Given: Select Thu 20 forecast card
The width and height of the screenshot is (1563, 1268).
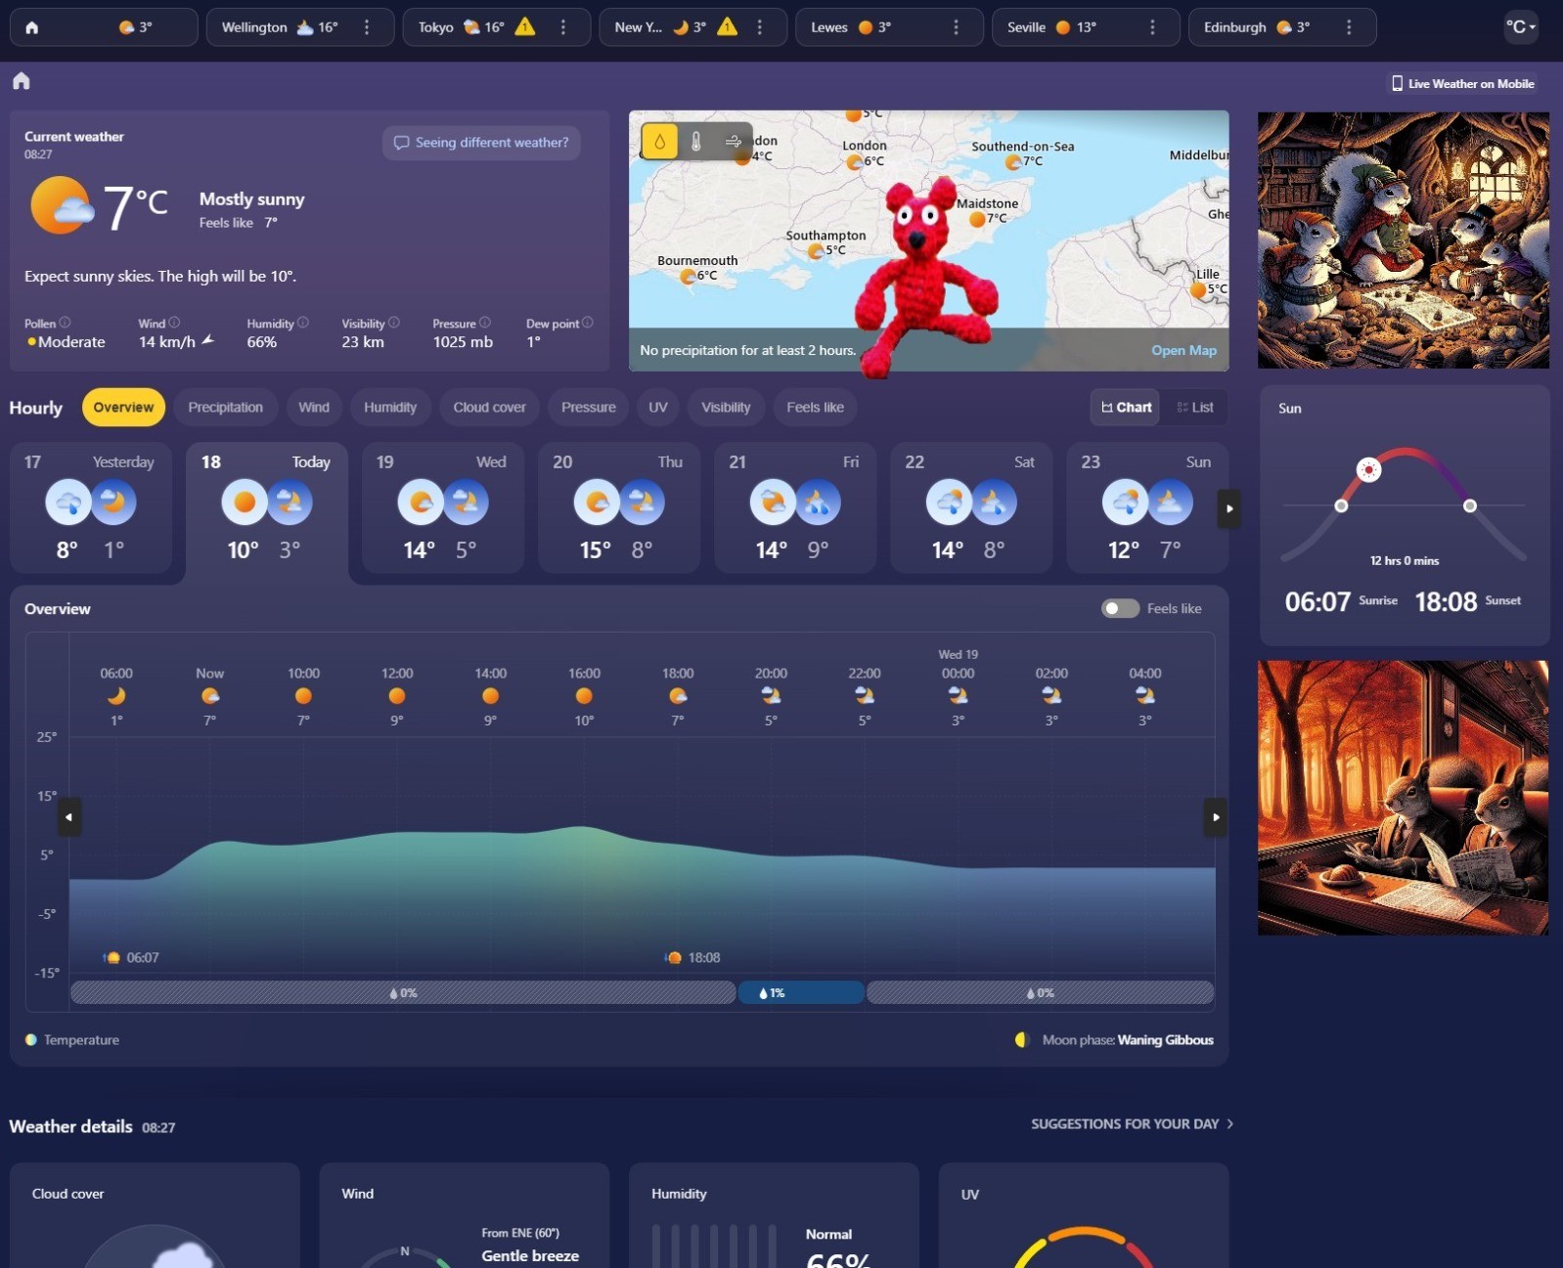Looking at the screenshot, I should coord(619,507).
